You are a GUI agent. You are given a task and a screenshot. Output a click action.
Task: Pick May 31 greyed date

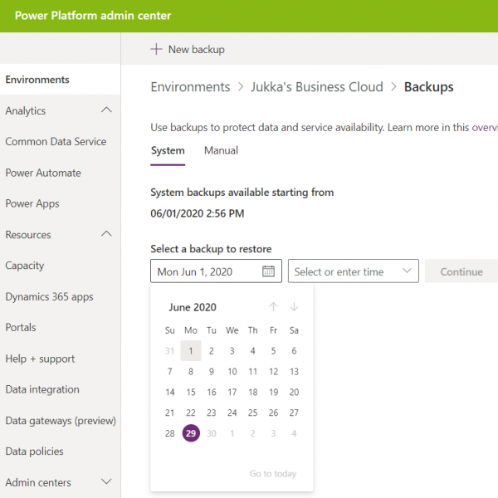(x=170, y=350)
